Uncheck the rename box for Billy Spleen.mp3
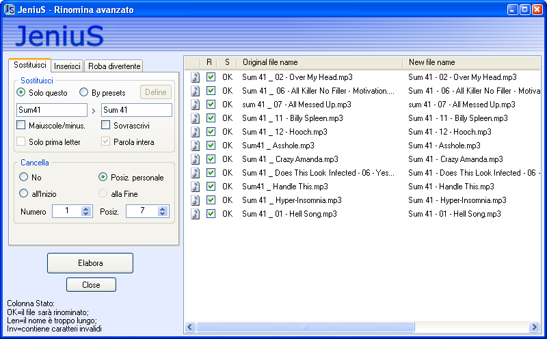The image size is (547, 339). 211,118
